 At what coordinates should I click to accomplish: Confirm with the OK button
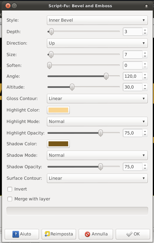point(133,234)
